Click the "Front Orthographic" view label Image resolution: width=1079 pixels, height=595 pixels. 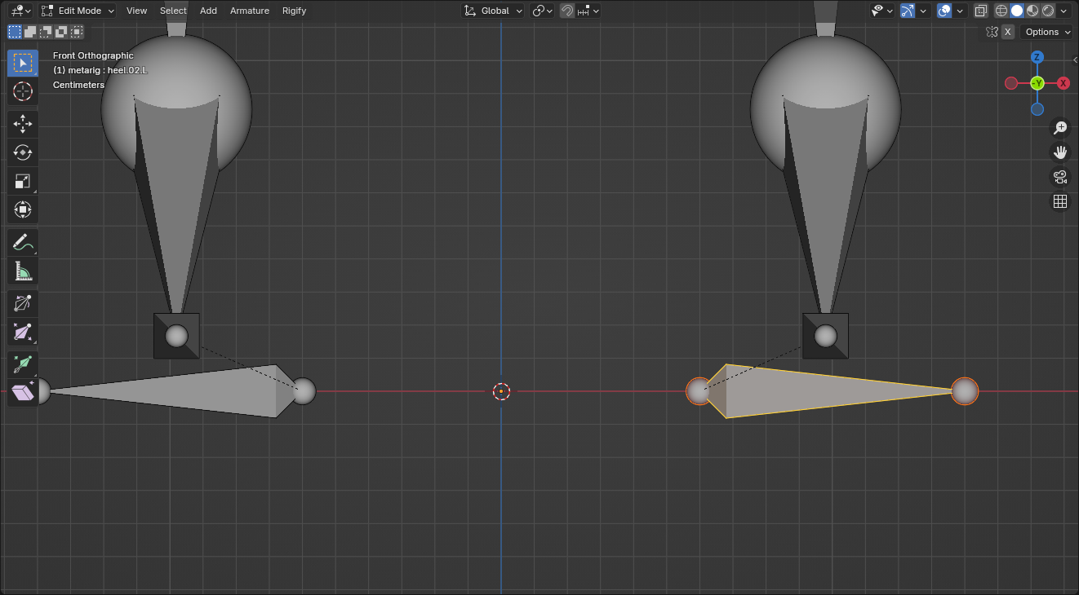point(93,55)
